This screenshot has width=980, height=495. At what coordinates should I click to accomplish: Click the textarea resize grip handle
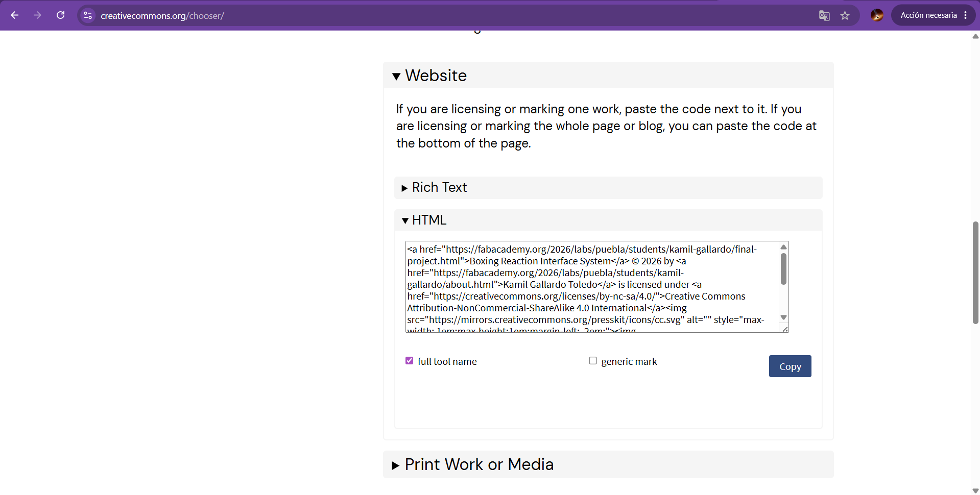point(784,328)
